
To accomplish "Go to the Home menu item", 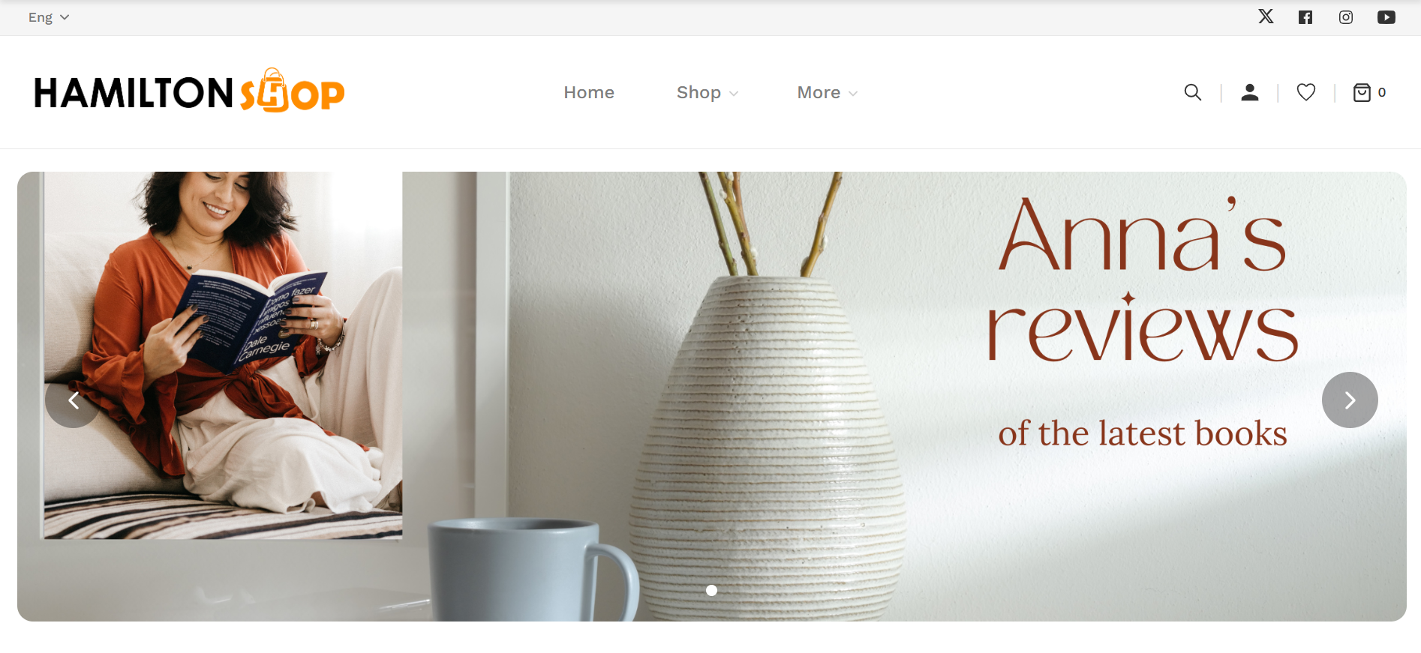I will pyautogui.click(x=589, y=92).
